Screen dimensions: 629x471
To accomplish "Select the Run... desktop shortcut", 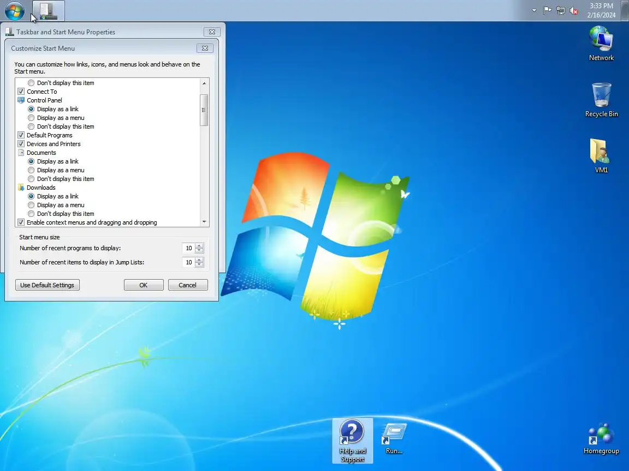I will click(x=394, y=439).
